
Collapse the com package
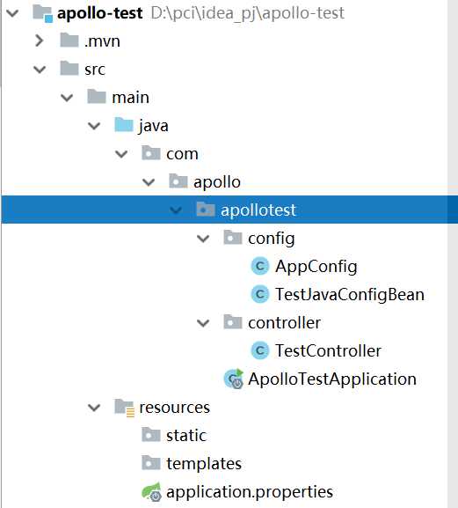pyautogui.click(x=121, y=154)
